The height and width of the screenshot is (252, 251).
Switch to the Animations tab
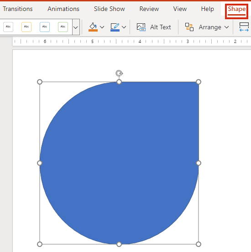point(63,9)
